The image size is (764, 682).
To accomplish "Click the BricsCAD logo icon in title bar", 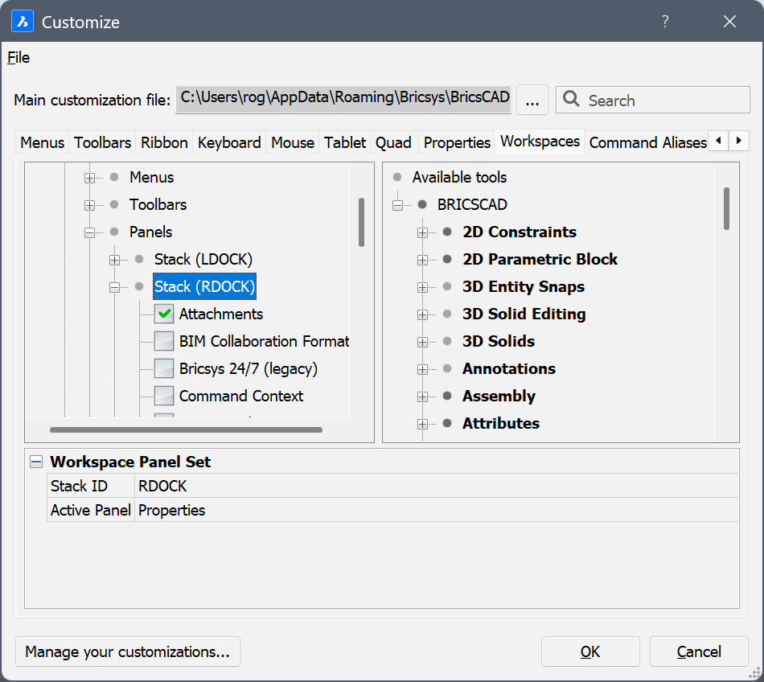I will (22, 22).
